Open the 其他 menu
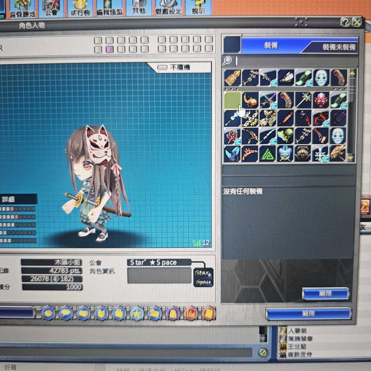Screen dimensions: 371x371 click(139, 8)
